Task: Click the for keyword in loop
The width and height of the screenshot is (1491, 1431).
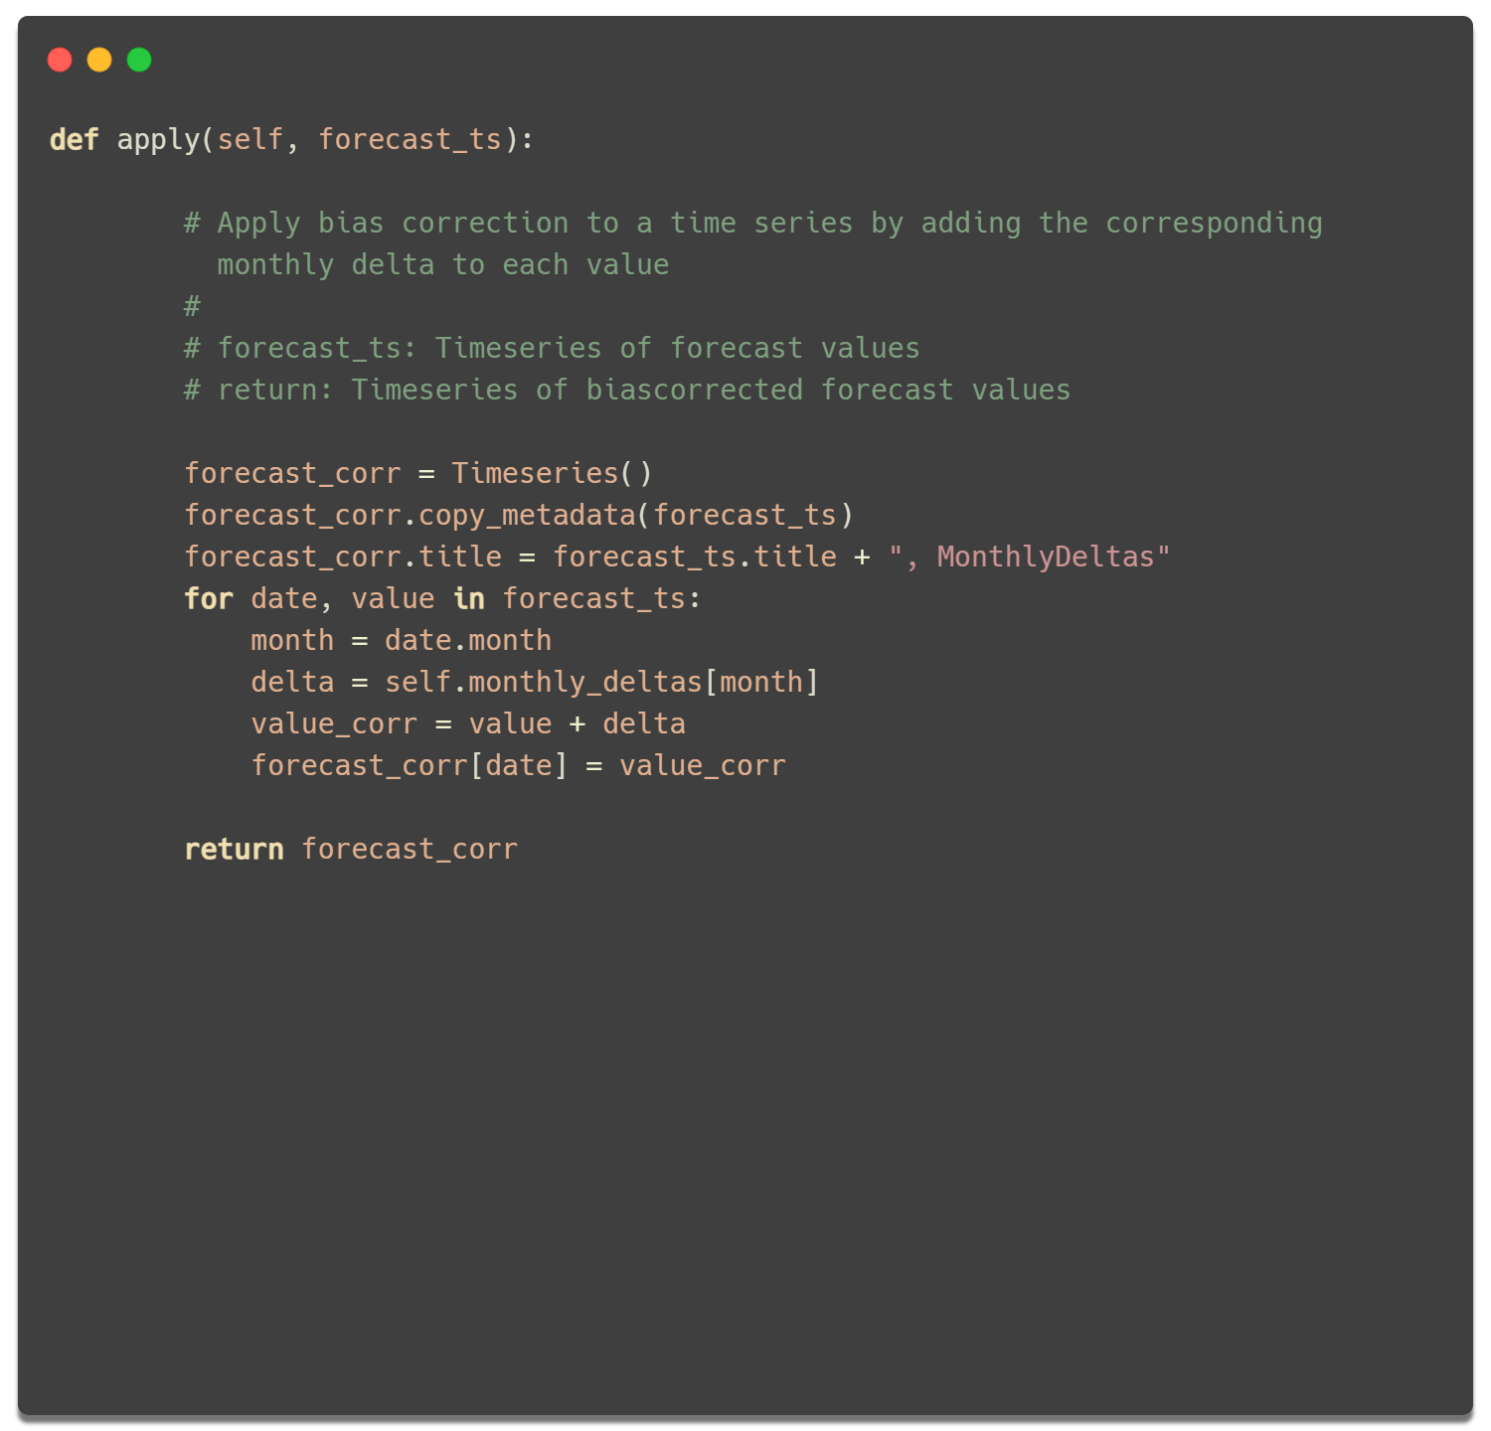Action: (x=209, y=598)
